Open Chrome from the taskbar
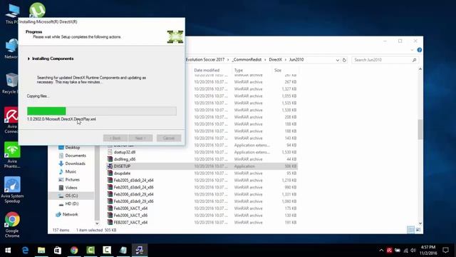This screenshot has height=257, width=456. coord(74,250)
